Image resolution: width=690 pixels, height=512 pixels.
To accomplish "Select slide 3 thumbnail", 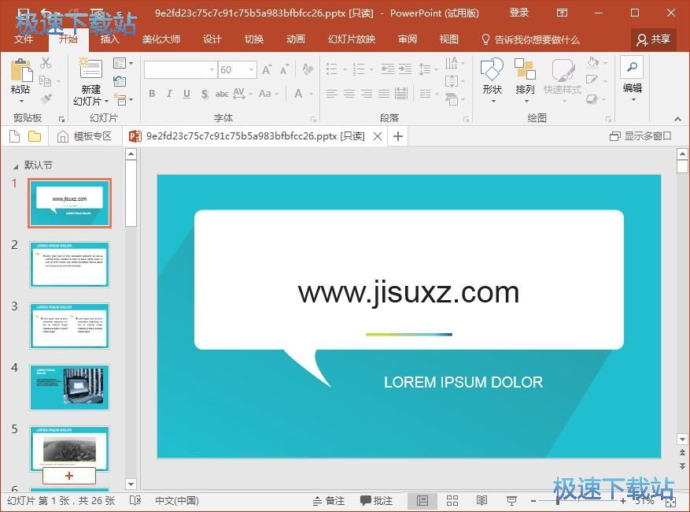I will point(70,325).
